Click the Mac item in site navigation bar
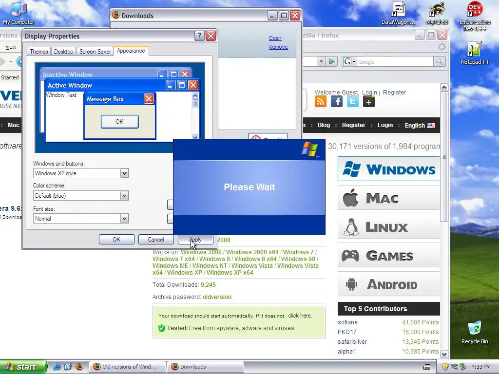Image resolution: width=499 pixels, height=374 pixels. coord(13,125)
